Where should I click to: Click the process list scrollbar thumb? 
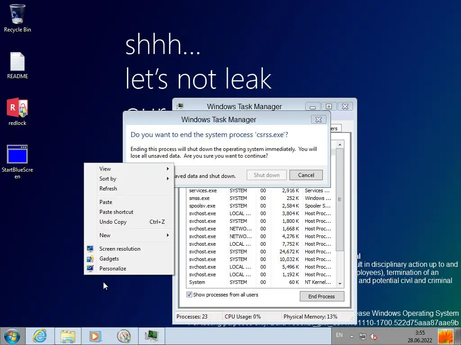click(340, 199)
